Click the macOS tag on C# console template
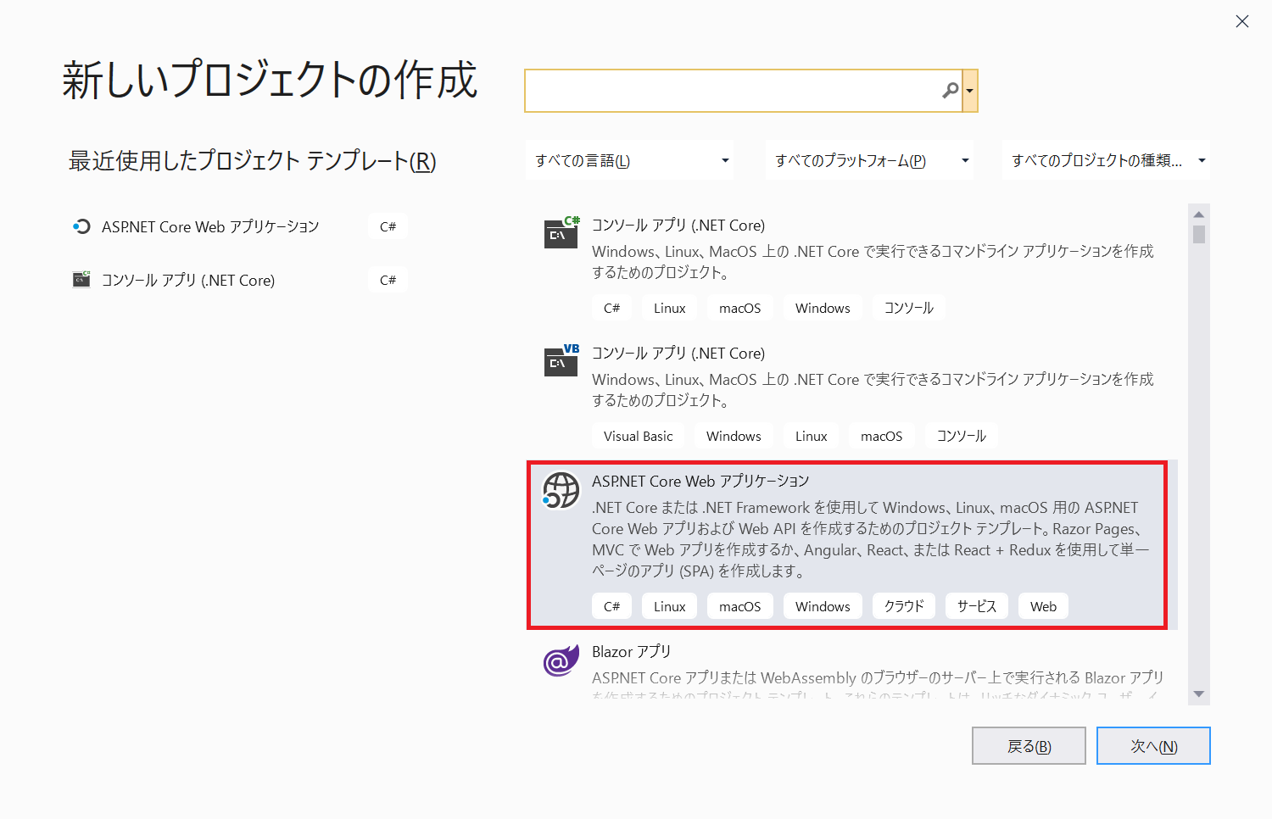 (739, 308)
